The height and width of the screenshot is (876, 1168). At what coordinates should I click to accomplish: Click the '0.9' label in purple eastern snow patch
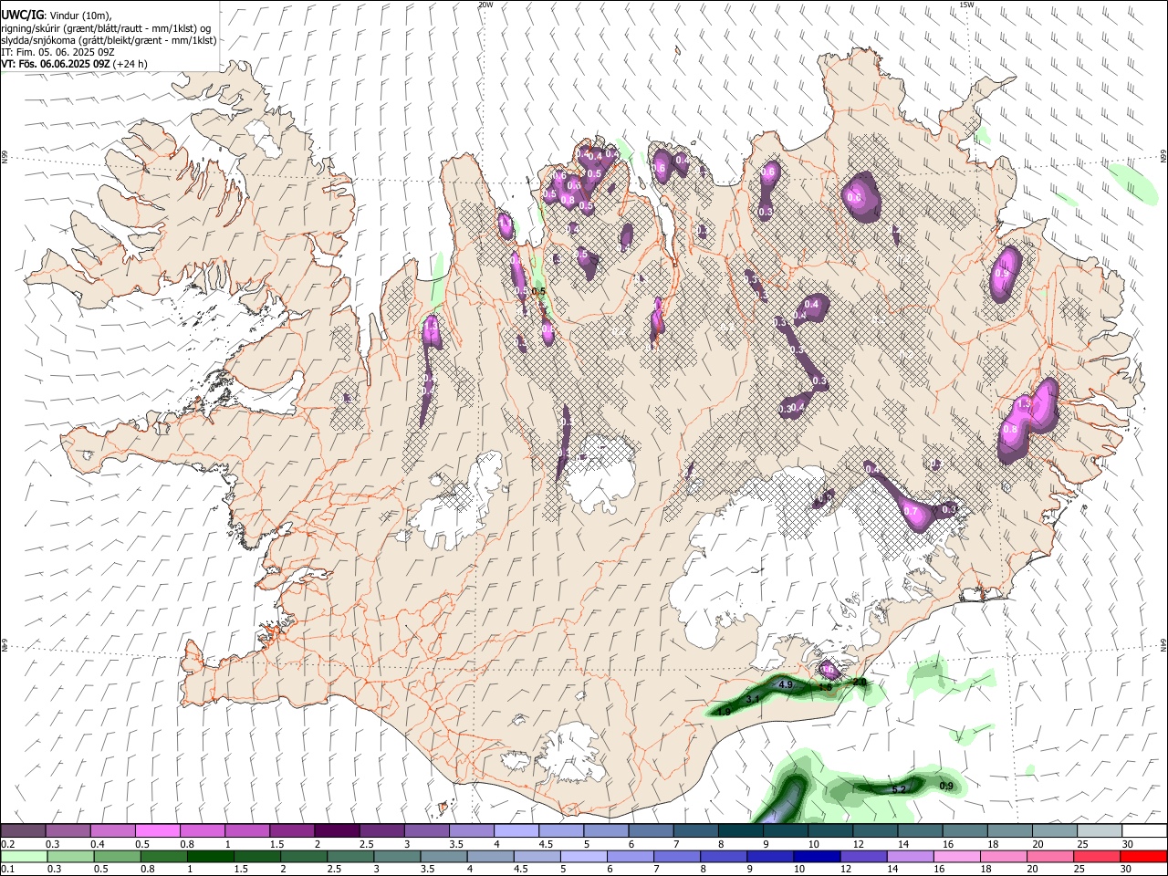[1001, 274]
